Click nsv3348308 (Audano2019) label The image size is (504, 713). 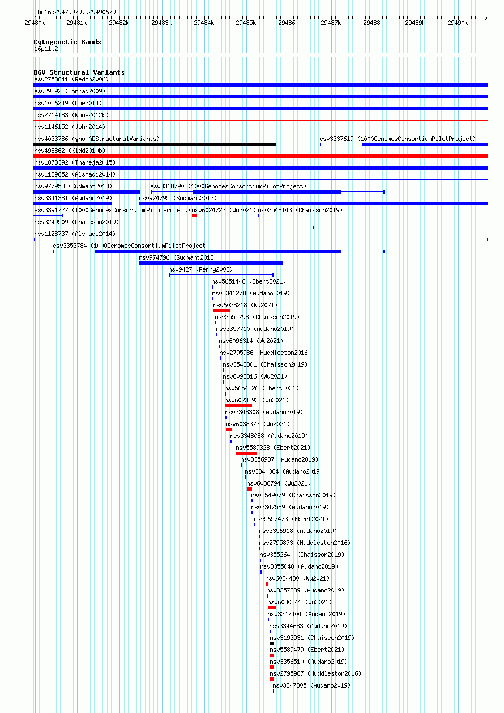pyautogui.click(x=264, y=412)
